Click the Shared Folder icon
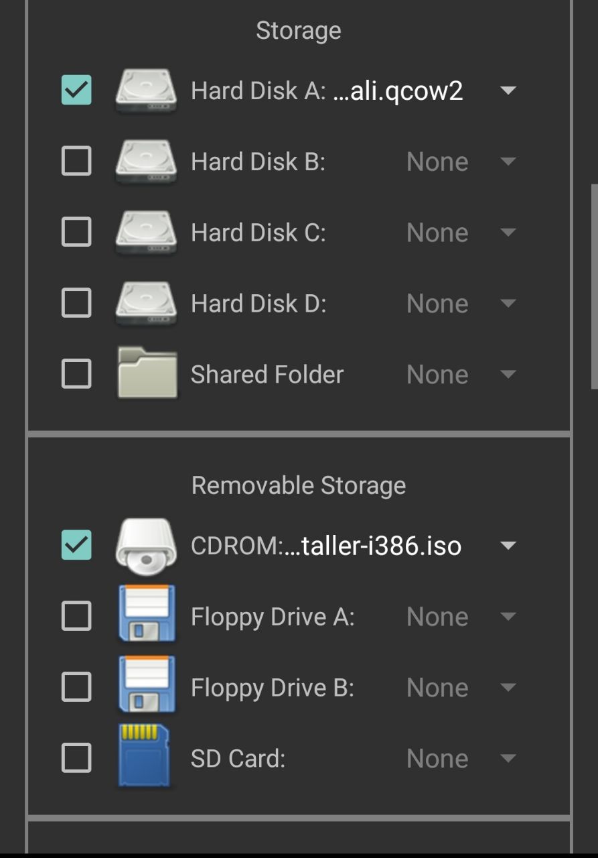 pyautogui.click(x=147, y=373)
